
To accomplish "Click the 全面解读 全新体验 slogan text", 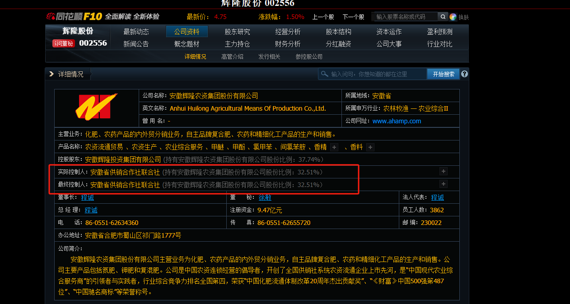I will [x=132, y=17].
